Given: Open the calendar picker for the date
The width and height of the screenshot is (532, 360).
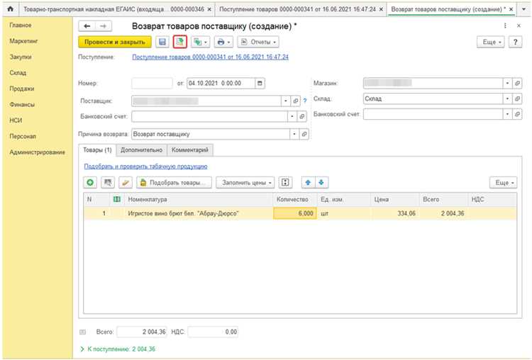Looking at the screenshot, I should click(260, 83).
